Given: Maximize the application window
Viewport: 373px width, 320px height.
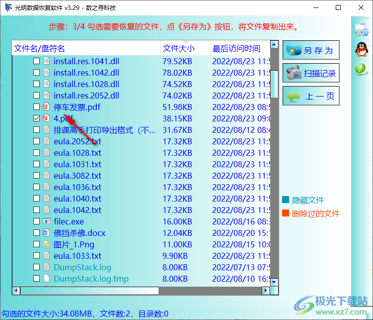Looking at the screenshot, I should (x=338, y=7).
